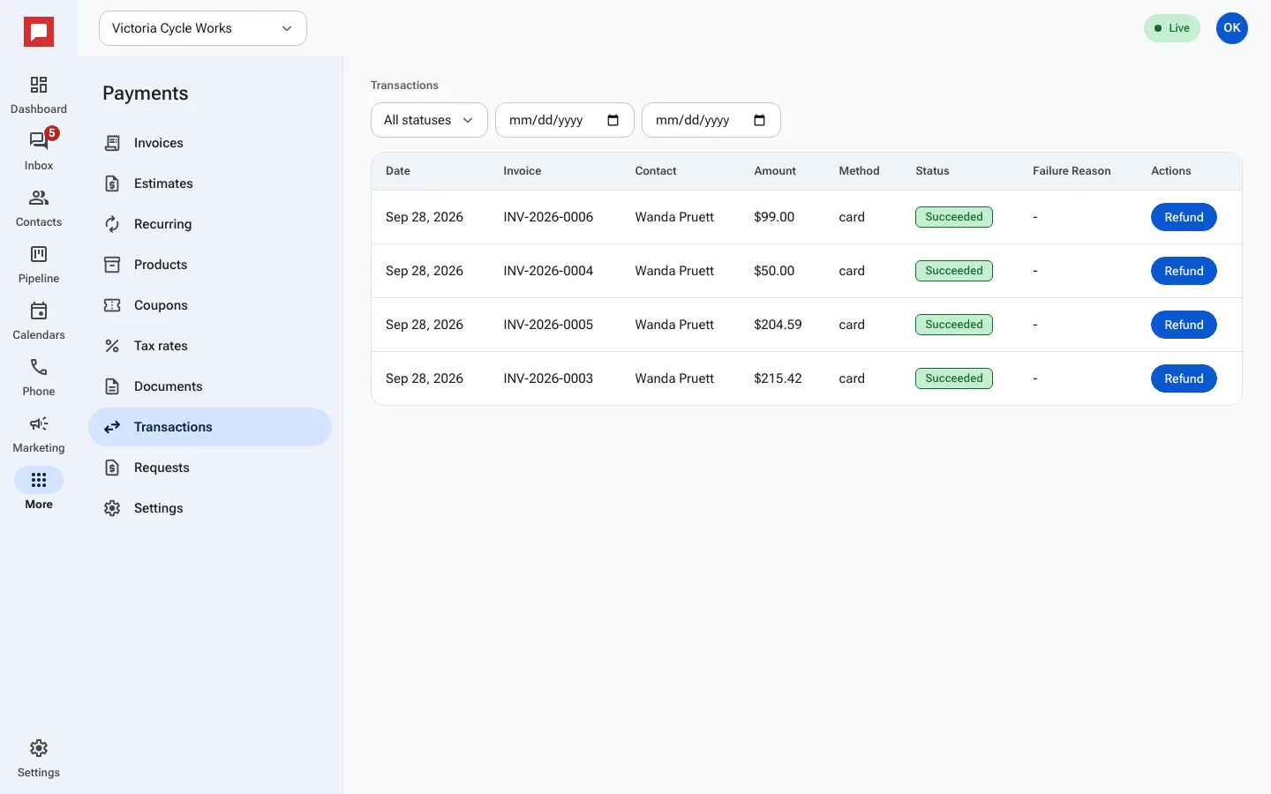Click the Coupons ticket icon
This screenshot has height=794, width=1271.
[112, 305]
